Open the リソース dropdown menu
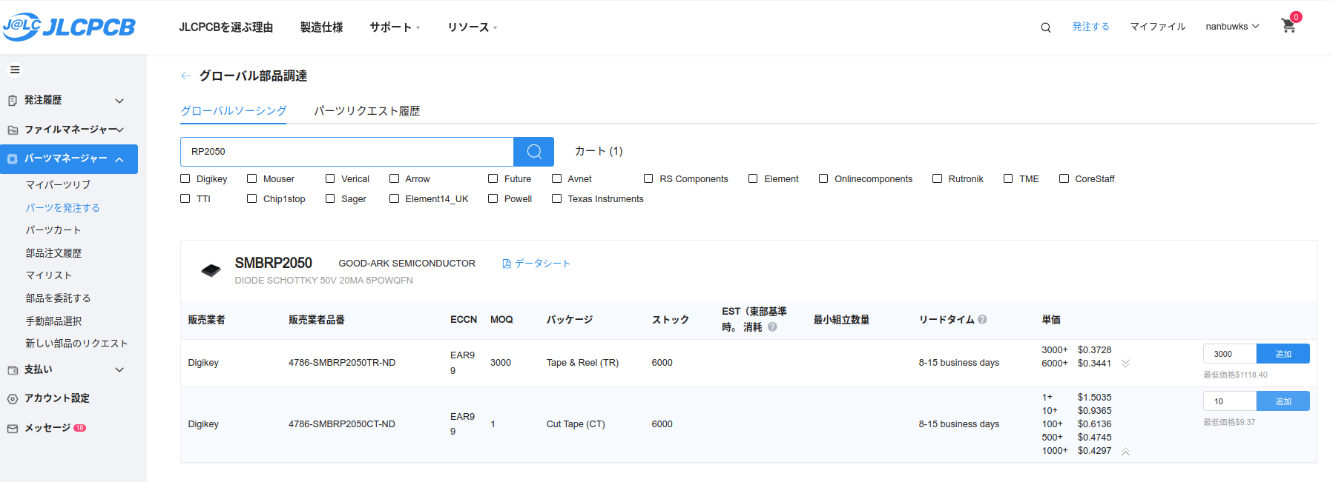This screenshot has width=1333, height=482. click(473, 27)
